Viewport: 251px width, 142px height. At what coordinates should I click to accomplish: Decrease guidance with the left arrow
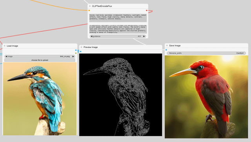point(91,36)
